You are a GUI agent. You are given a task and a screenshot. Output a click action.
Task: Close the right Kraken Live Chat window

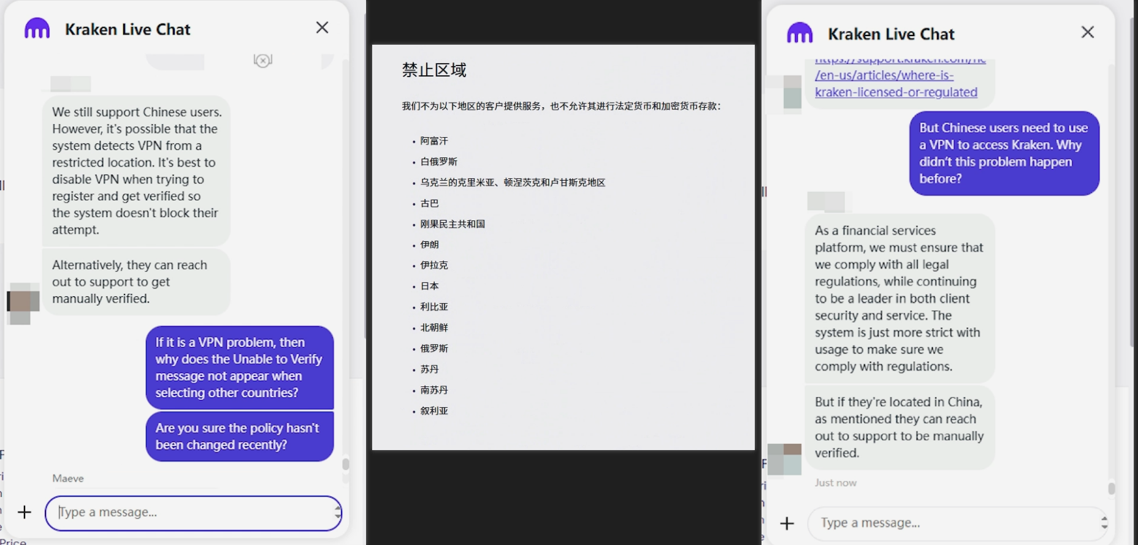(x=1088, y=32)
